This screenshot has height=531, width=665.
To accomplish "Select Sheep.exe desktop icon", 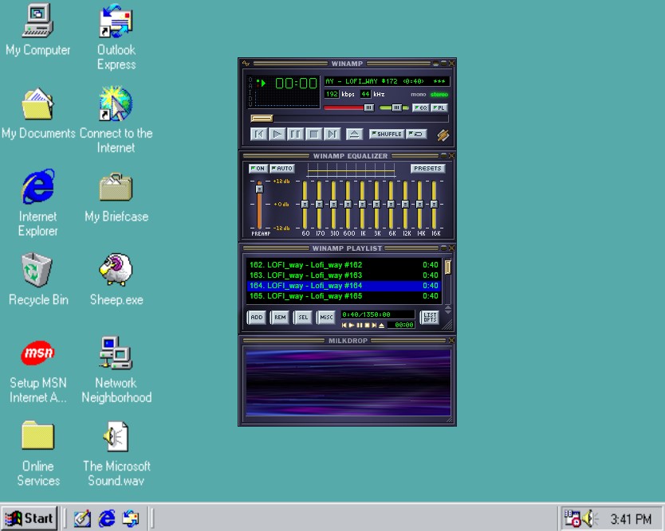I will coord(116,279).
